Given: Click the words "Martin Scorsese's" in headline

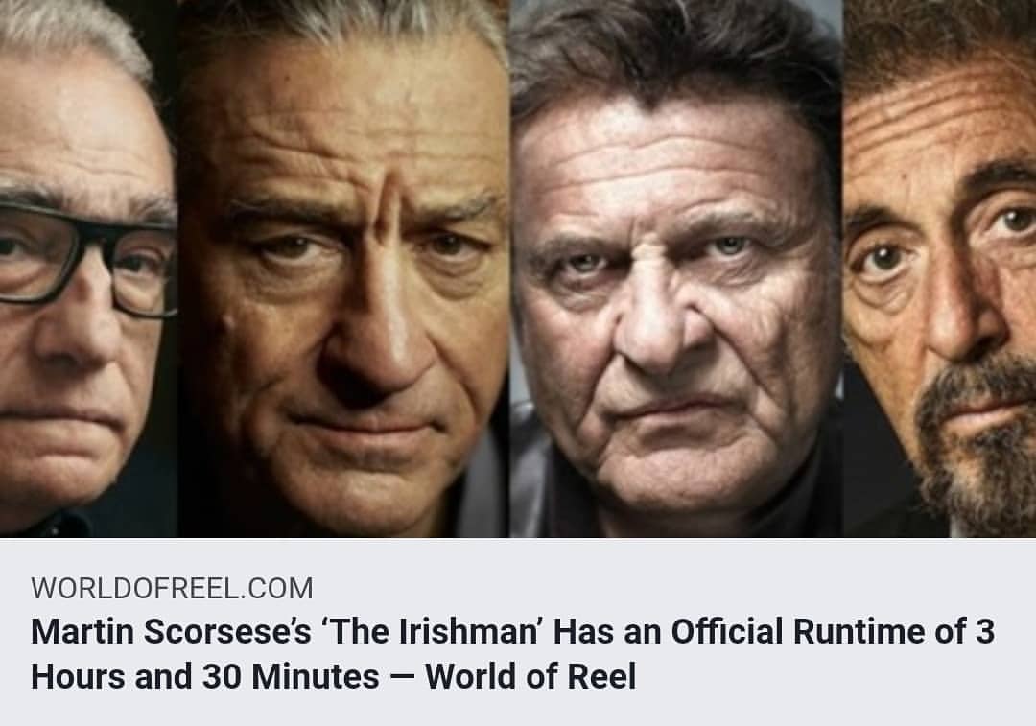Looking at the screenshot, I should click(x=171, y=631).
